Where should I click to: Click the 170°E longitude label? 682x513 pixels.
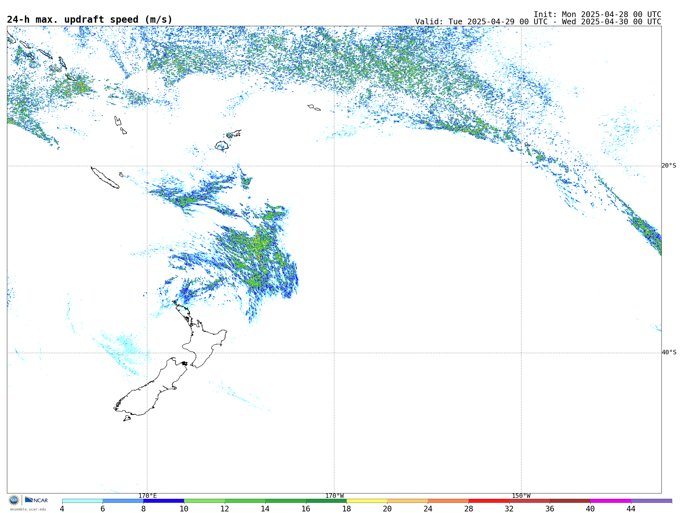click(x=147, y=496)
